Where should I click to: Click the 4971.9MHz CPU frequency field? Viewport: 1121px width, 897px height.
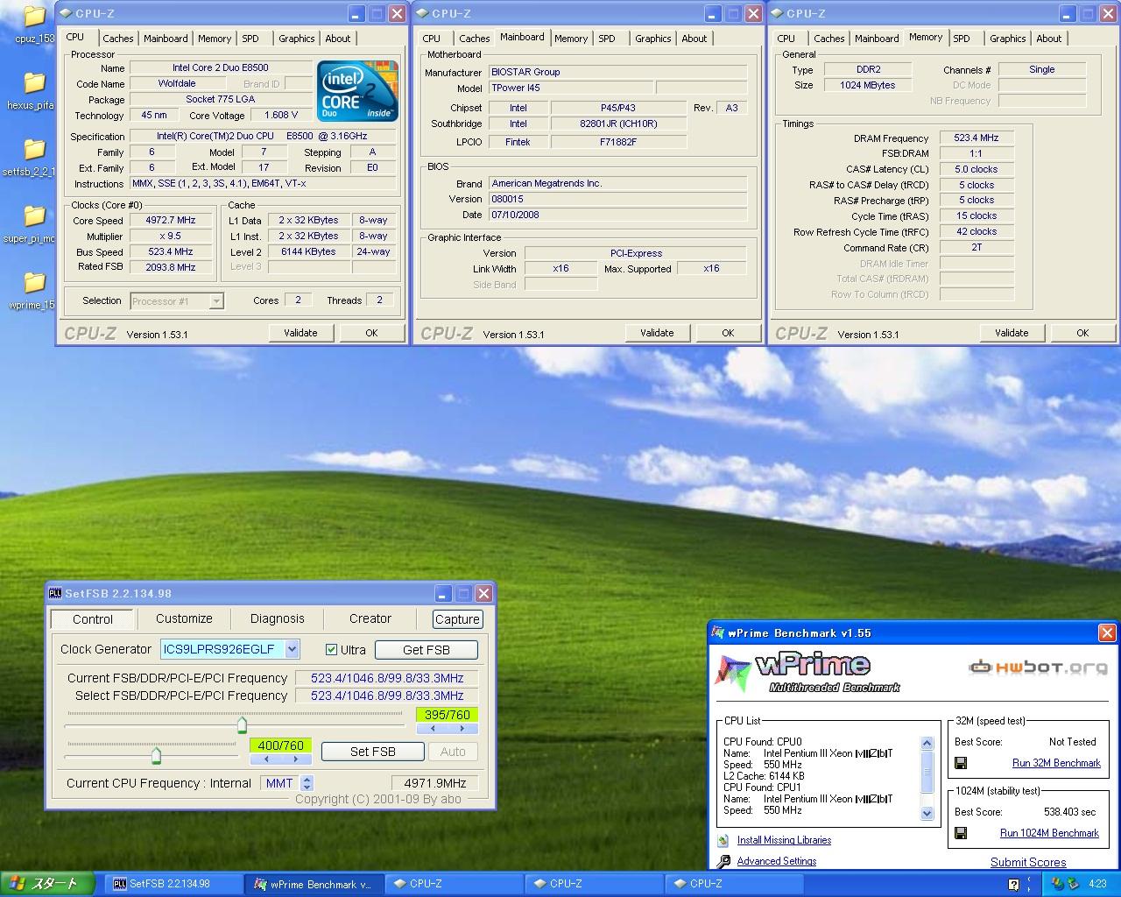tap(435, 783)
